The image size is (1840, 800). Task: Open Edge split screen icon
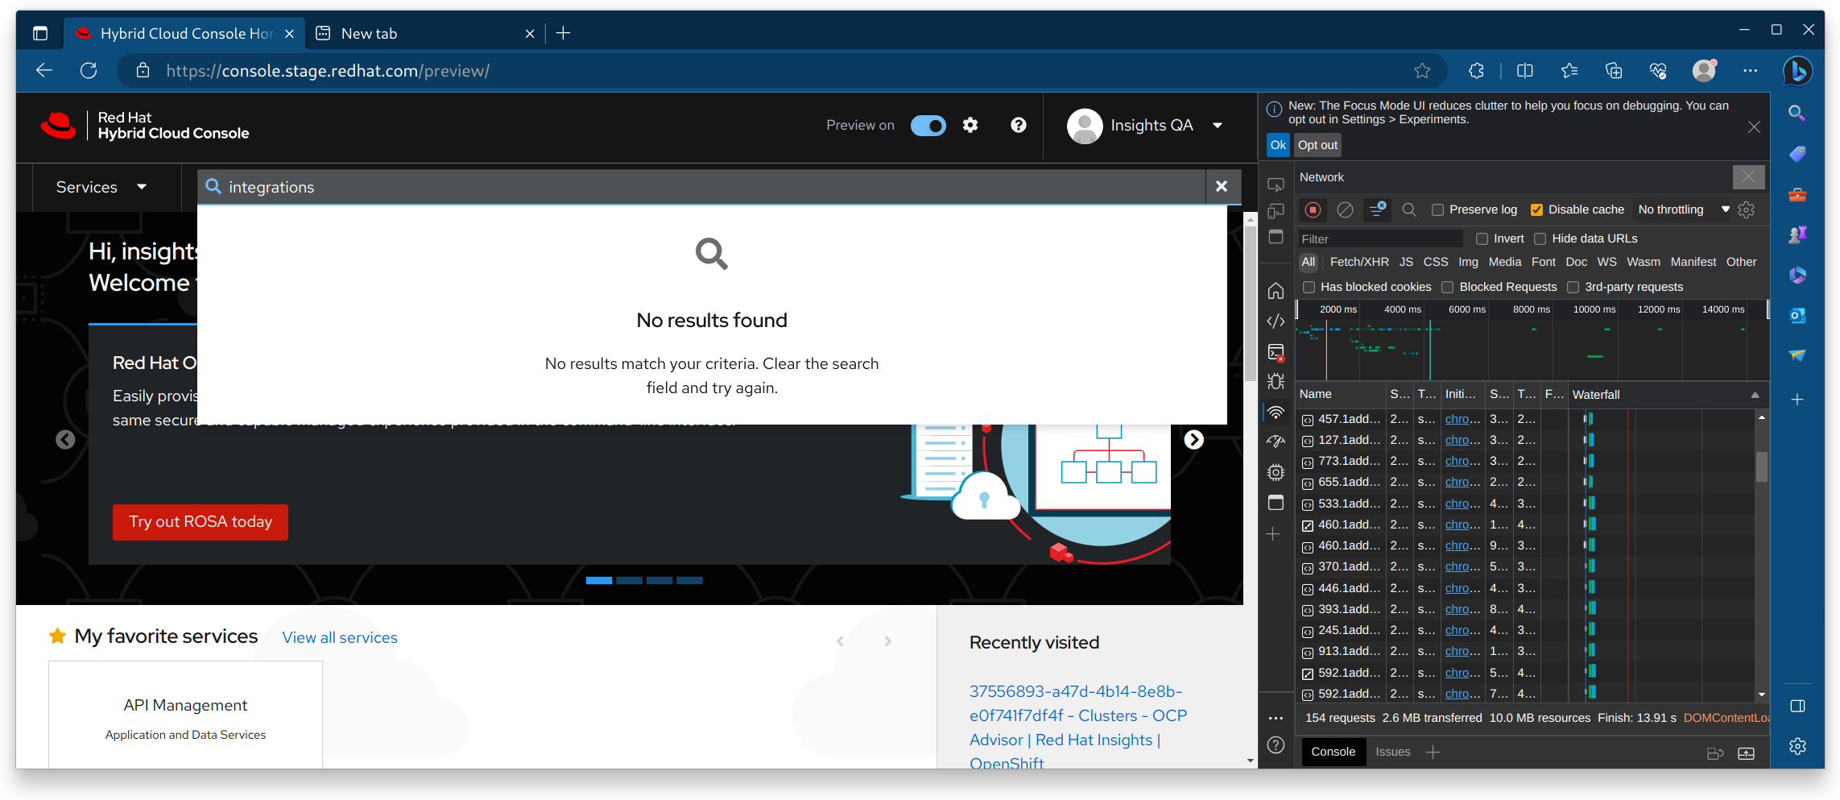(x=1524, y=71)
